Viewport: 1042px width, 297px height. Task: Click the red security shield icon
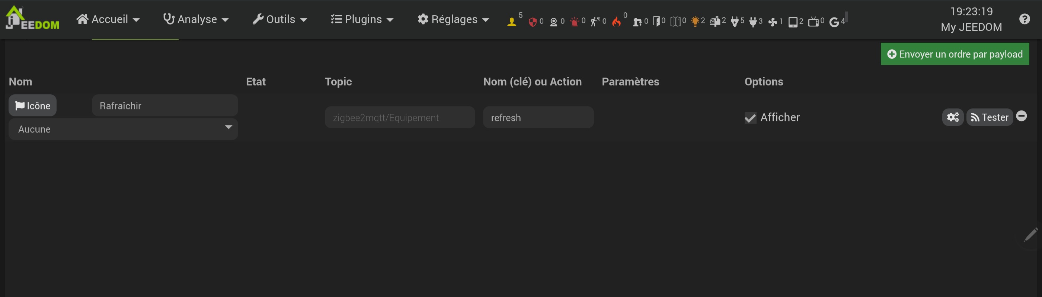(x=533, y=22)
